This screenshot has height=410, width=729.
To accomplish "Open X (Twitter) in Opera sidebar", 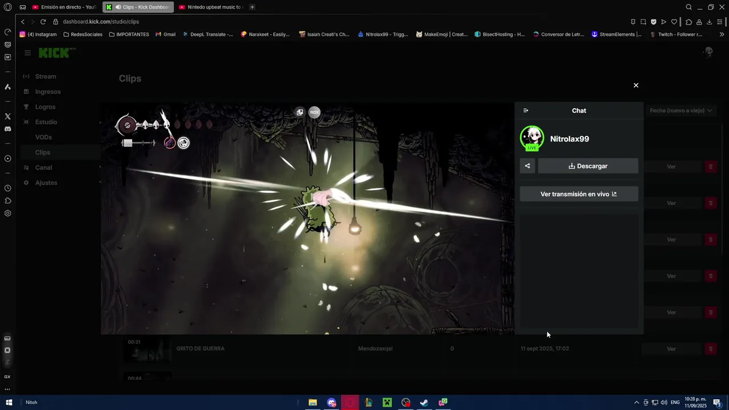I will [x=7, y=116].
